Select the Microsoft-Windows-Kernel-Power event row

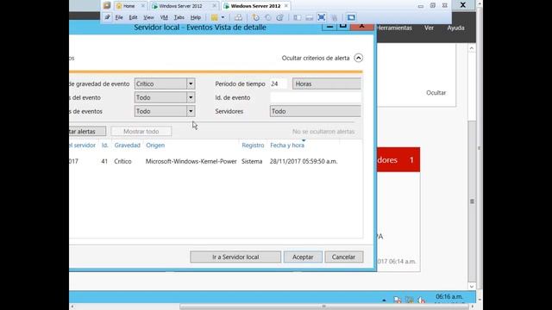click(216, 161)
